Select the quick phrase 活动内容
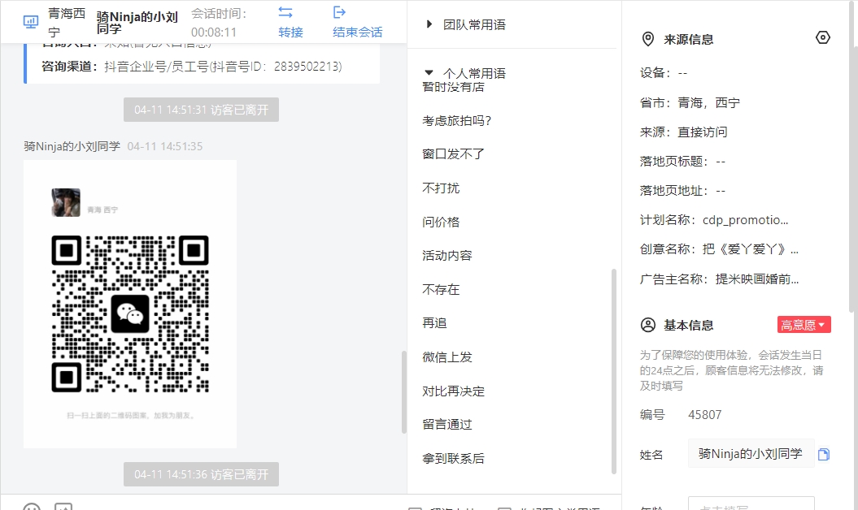Screen dimensions: 858x510 point(447,255)
